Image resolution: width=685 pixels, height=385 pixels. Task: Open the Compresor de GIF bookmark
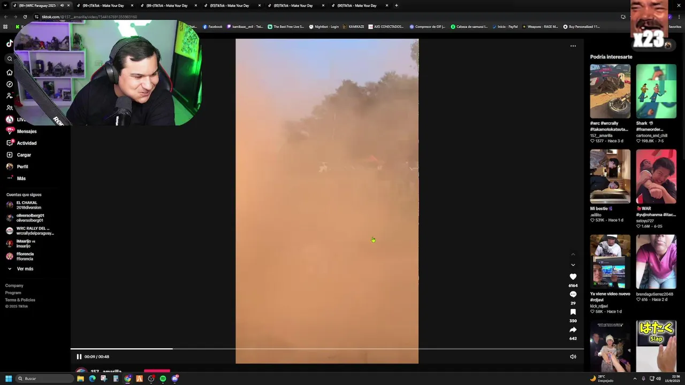[427, 27]
